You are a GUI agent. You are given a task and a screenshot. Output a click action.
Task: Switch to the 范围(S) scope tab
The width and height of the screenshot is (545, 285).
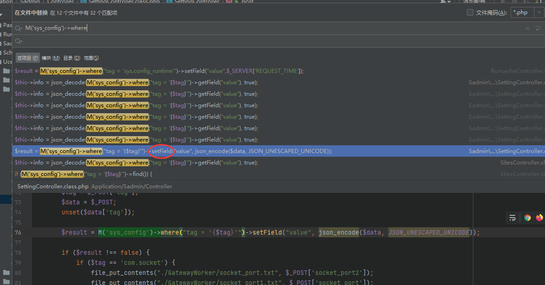coord(91,58)
